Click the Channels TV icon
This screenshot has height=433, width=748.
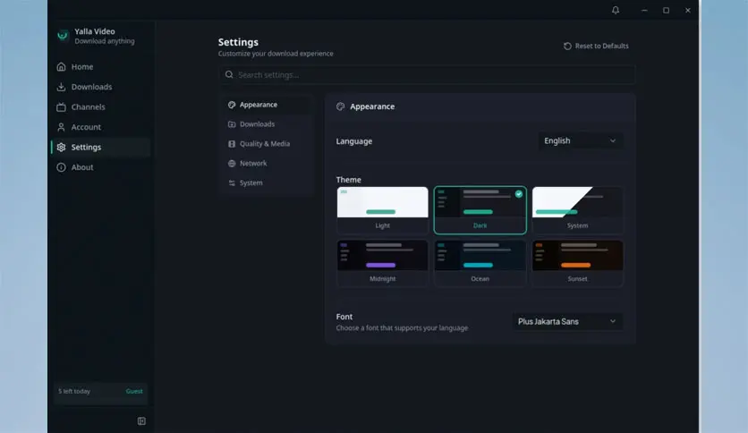click(61, 106)
